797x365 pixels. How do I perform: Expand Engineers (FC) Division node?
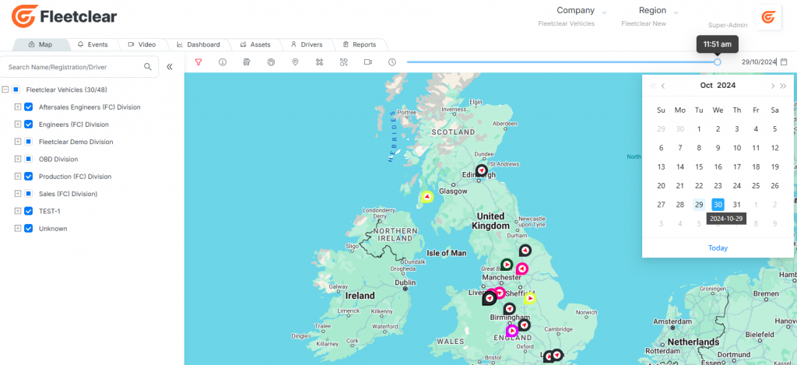[x=17, y=125]
